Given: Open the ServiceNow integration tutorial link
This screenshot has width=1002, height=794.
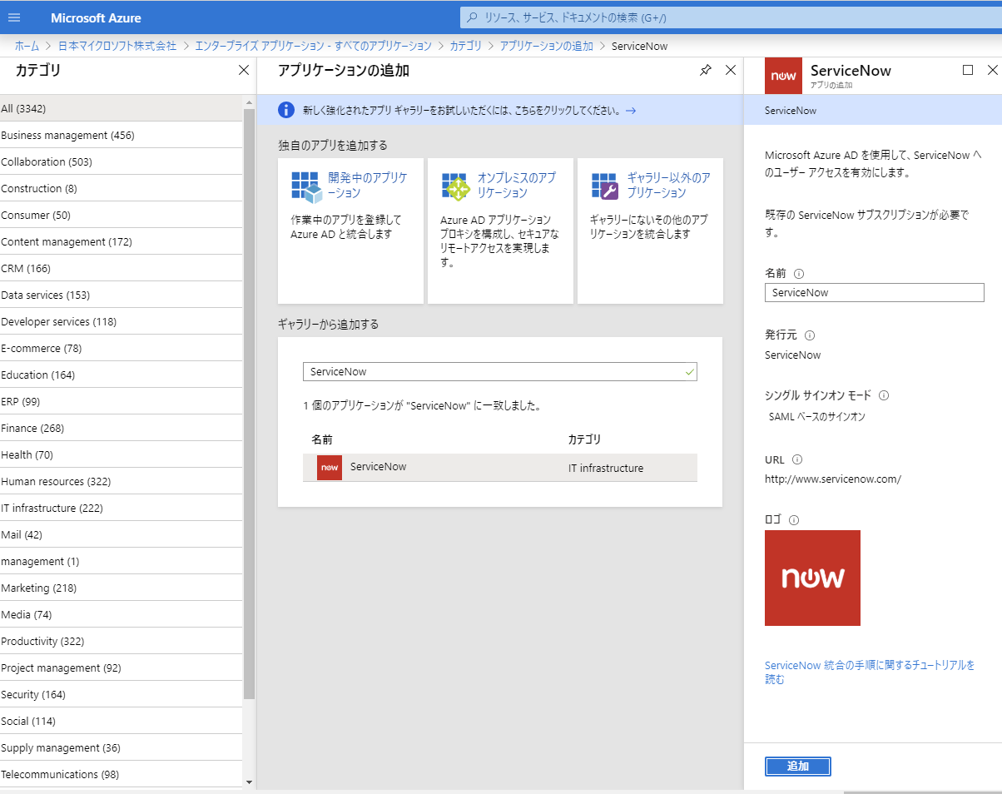Looking at the screenshot, I should tap(870, 672).
